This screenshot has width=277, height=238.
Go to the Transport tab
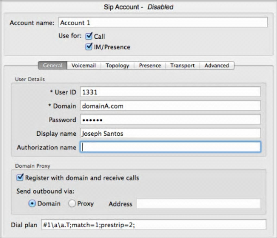[182, 66]
